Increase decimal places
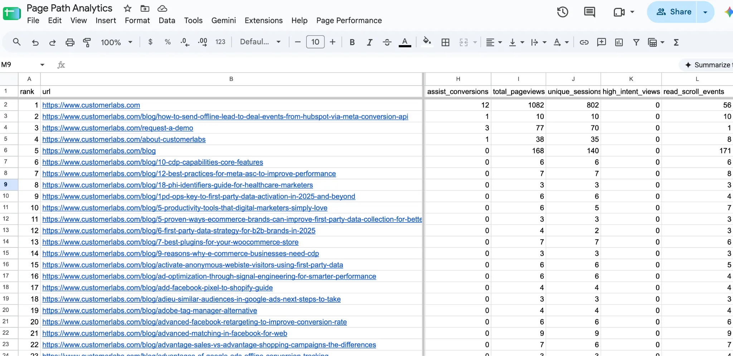The image size is (733, 356). click(x=203, y=42)
